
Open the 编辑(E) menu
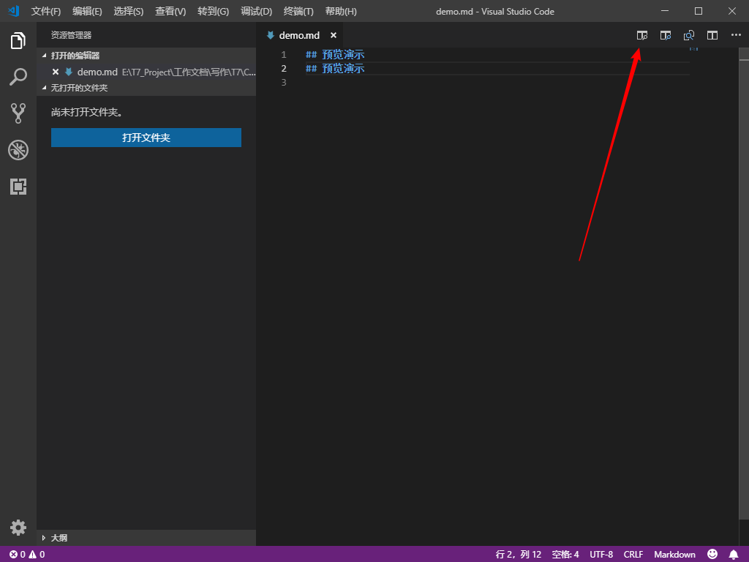[x=88, y=12]
